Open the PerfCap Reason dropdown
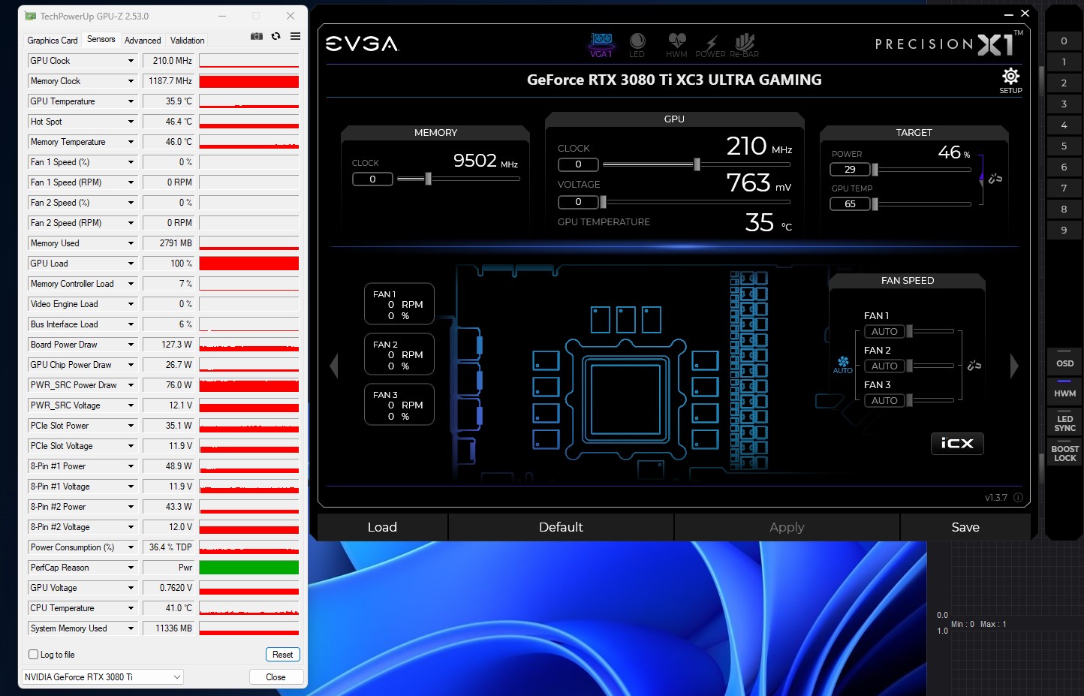The width and height of the screenshot is (1084, 696). [131, 568]
